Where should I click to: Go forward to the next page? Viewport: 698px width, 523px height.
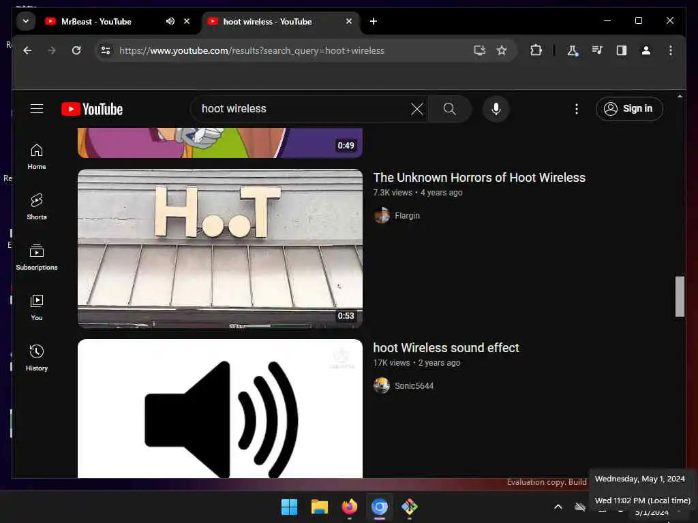tap(52, 50)
